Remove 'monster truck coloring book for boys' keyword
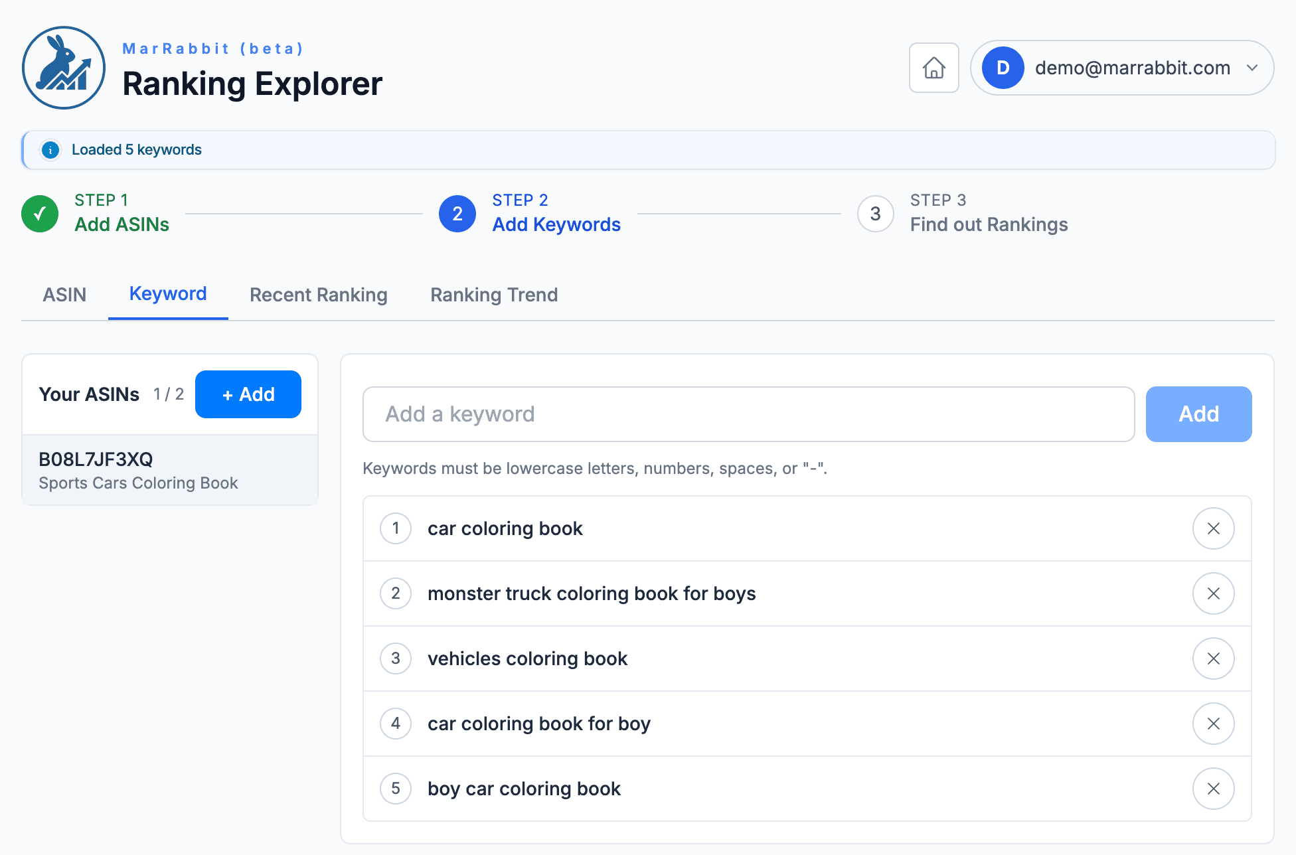Image resolution: width=1296 pixels, height=855 pixels. pyautogui.click(x=1213, y=593)
